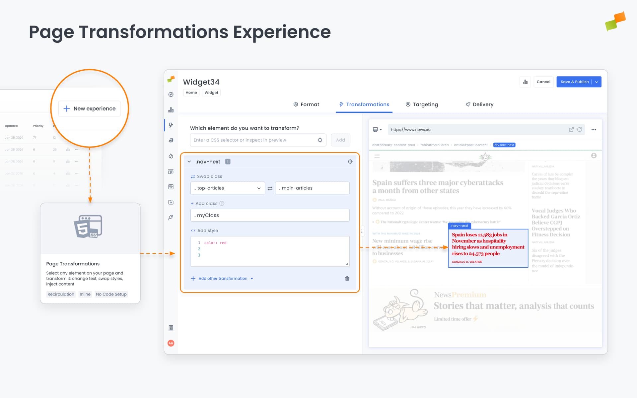Open the top-articles class dropdown
The width and height of the screenshot is (637, 398).
[x=259, y=188]
